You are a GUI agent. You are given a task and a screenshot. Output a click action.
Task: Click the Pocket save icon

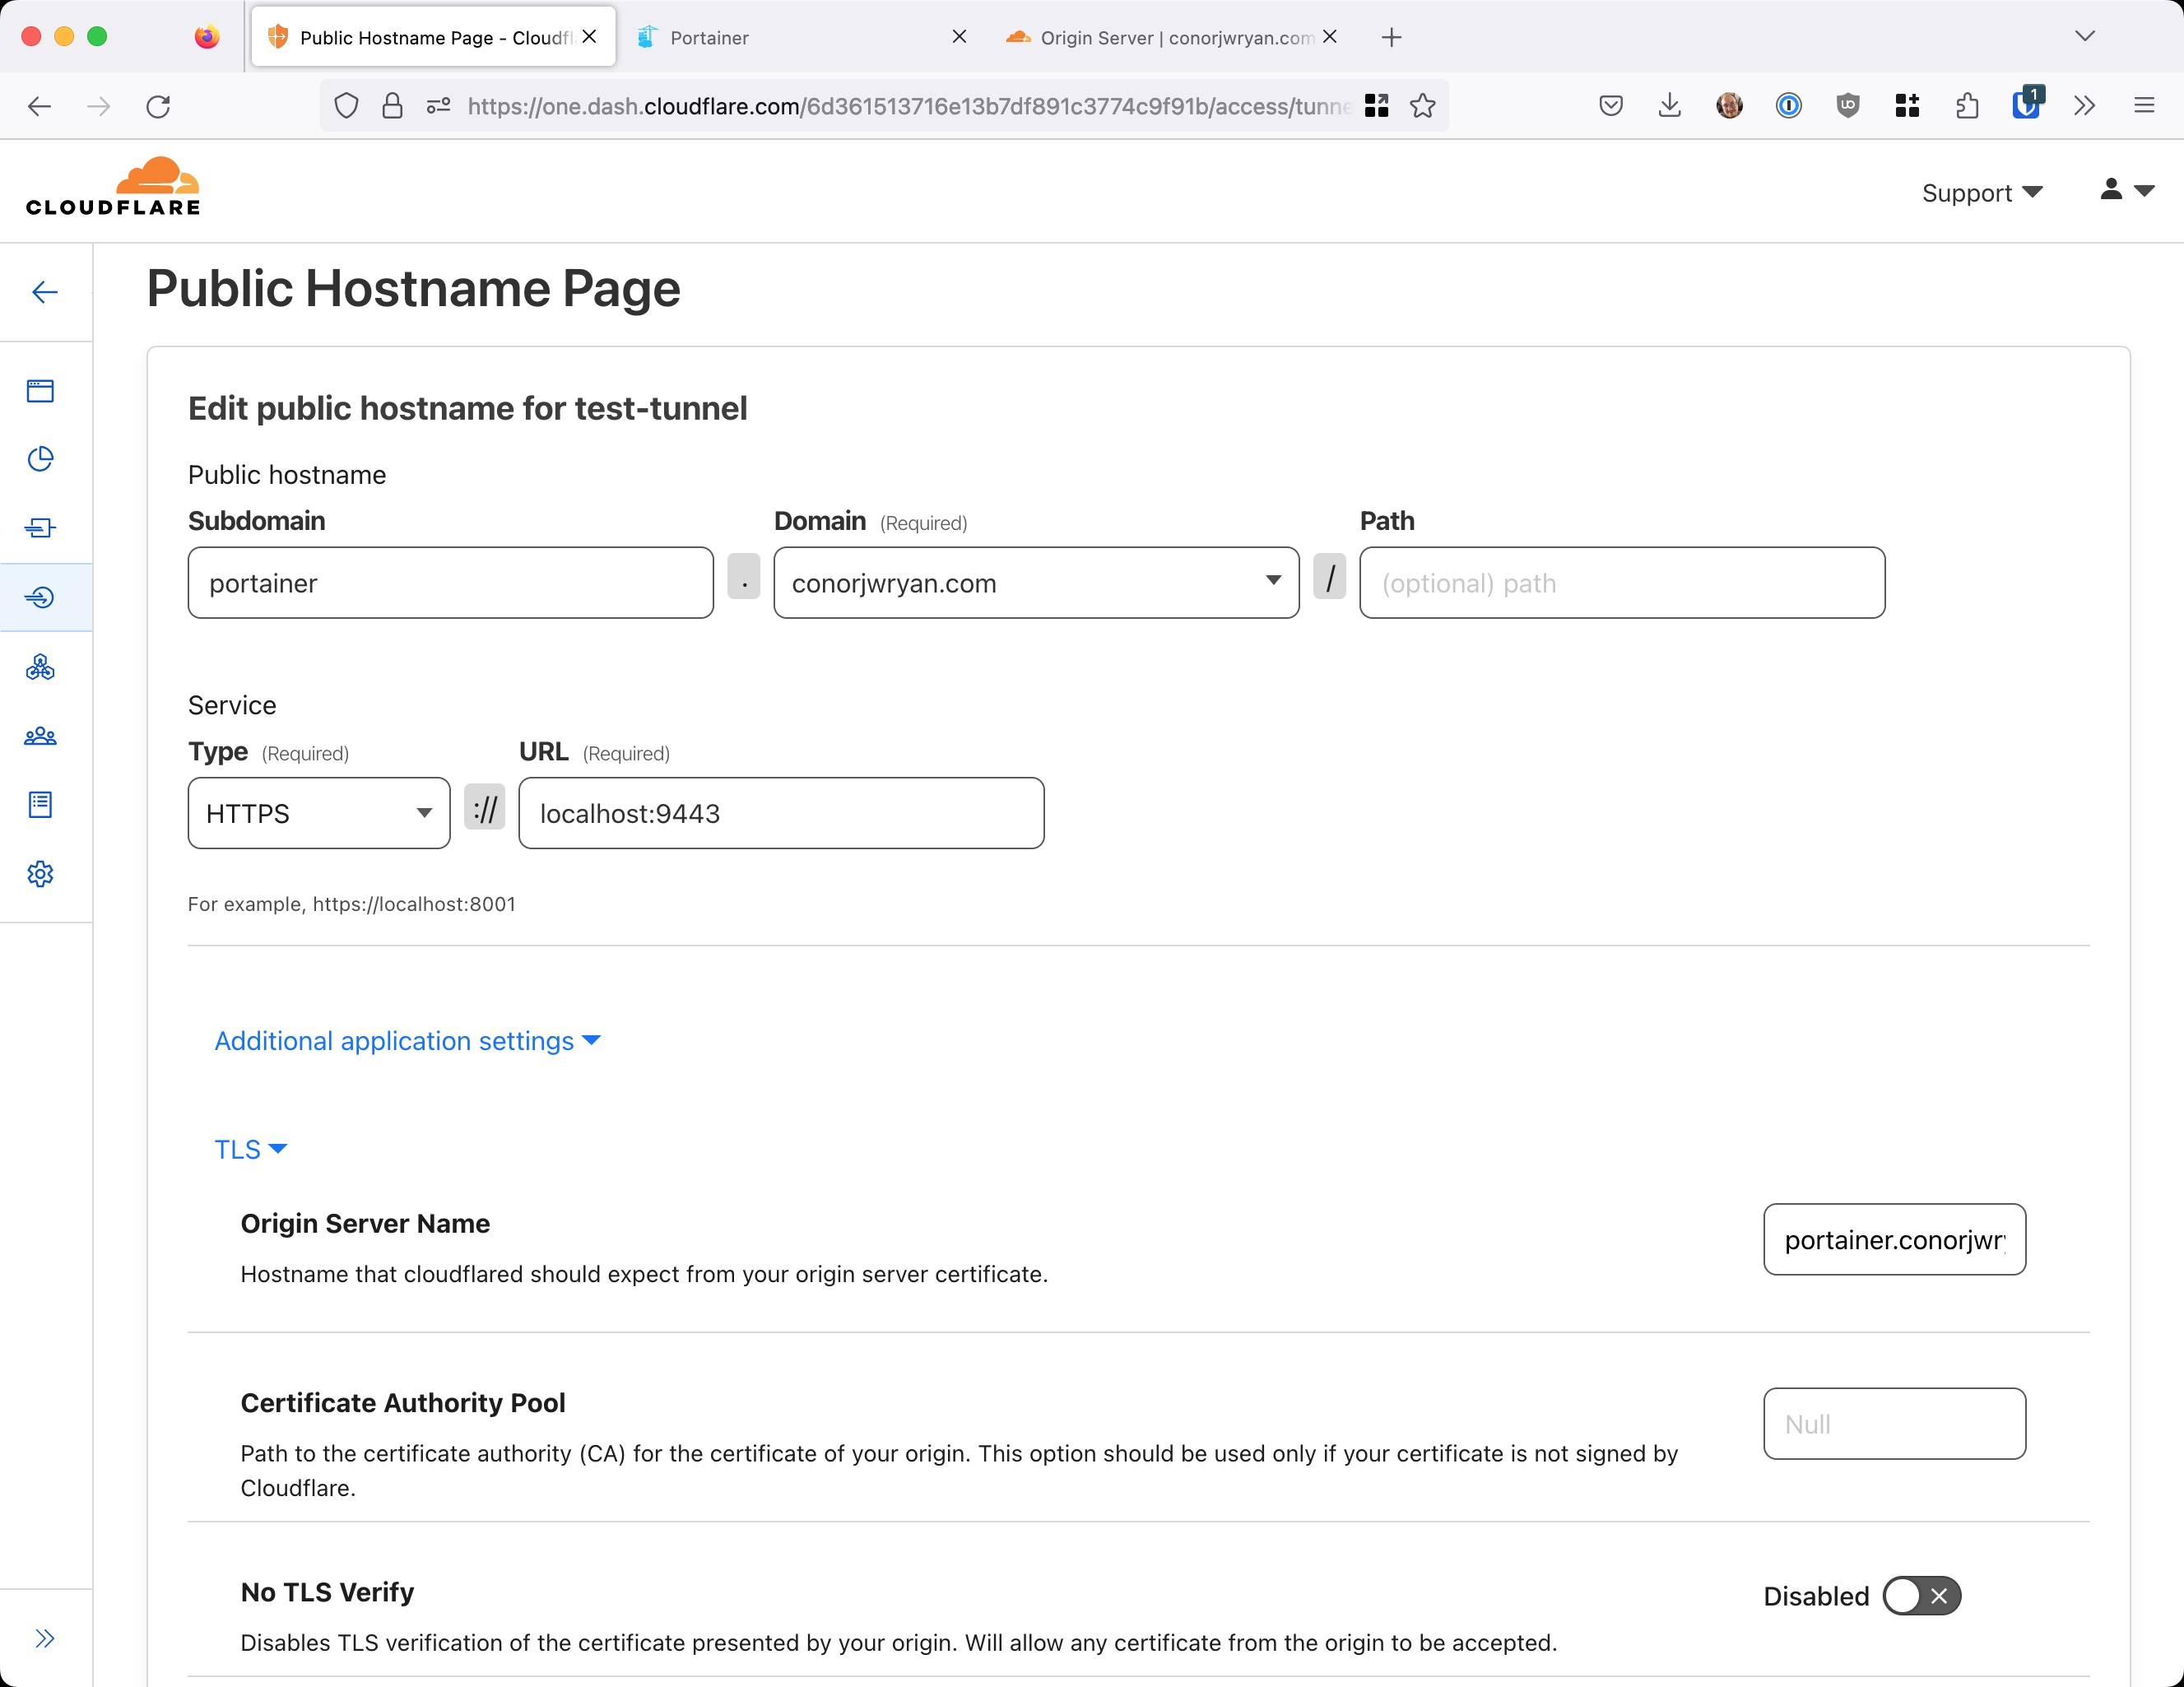(x=1611, y=105)
